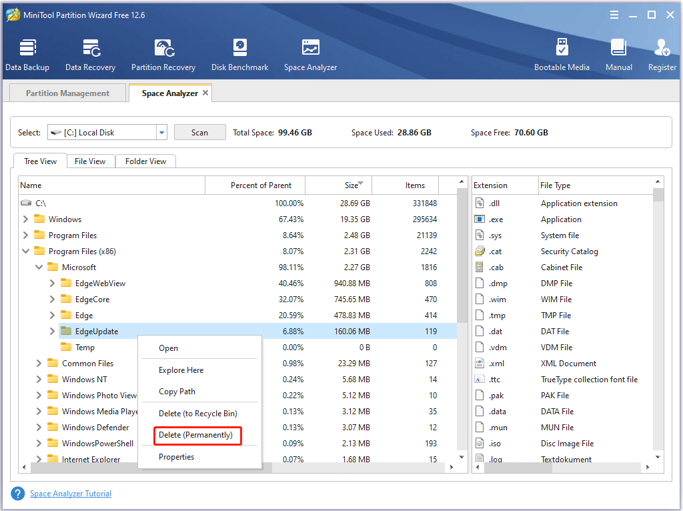Create Bootable Media
The height and width of the screenshot is (511, 683).
click(562, 55)
